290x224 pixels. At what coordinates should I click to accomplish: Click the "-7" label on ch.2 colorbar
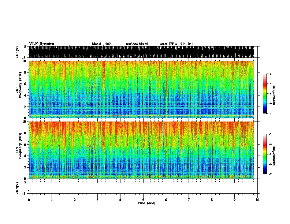tap(270, 174)
